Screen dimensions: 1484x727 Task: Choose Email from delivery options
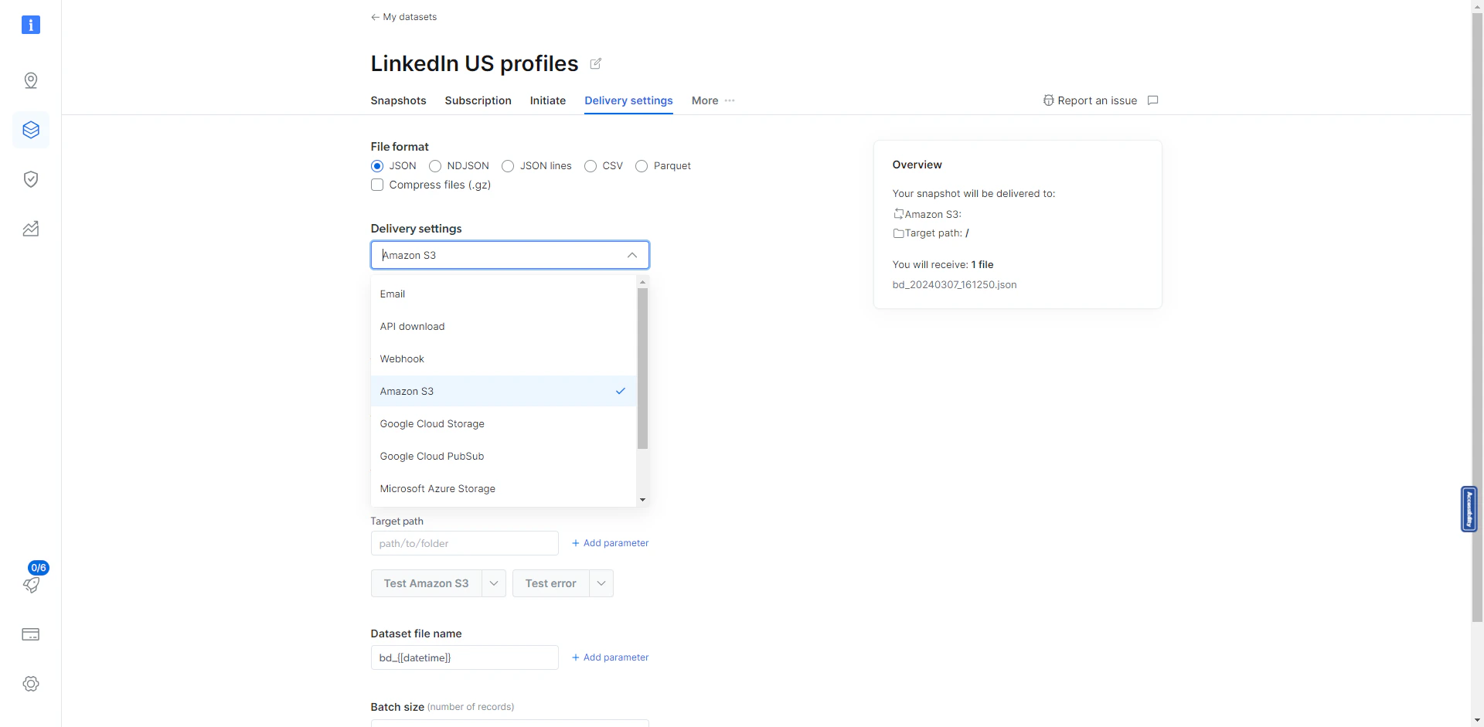(x=503, y=294)
